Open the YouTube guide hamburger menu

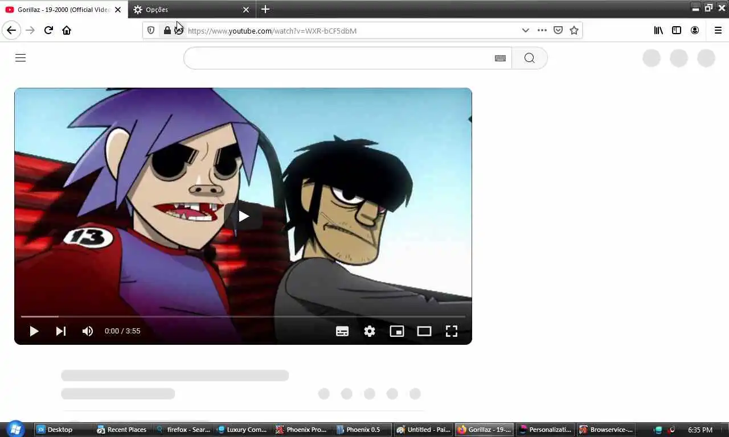point(21,57)
